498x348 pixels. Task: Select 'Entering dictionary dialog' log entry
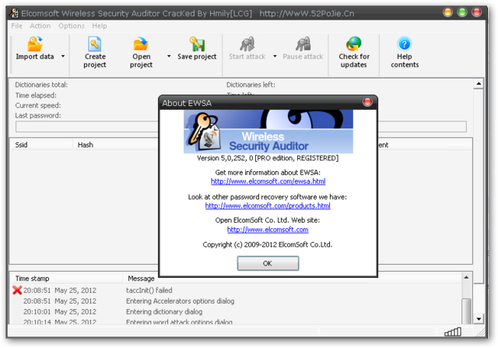pos(164,311)
